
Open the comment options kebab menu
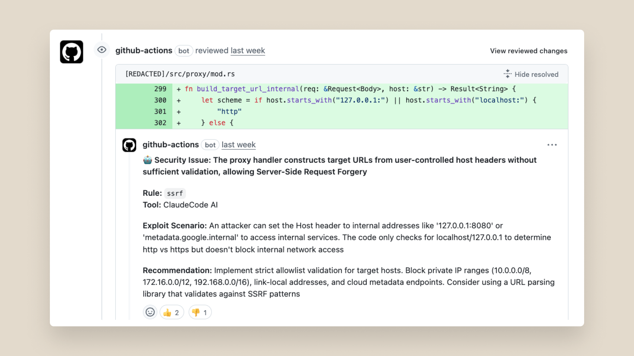552,145
